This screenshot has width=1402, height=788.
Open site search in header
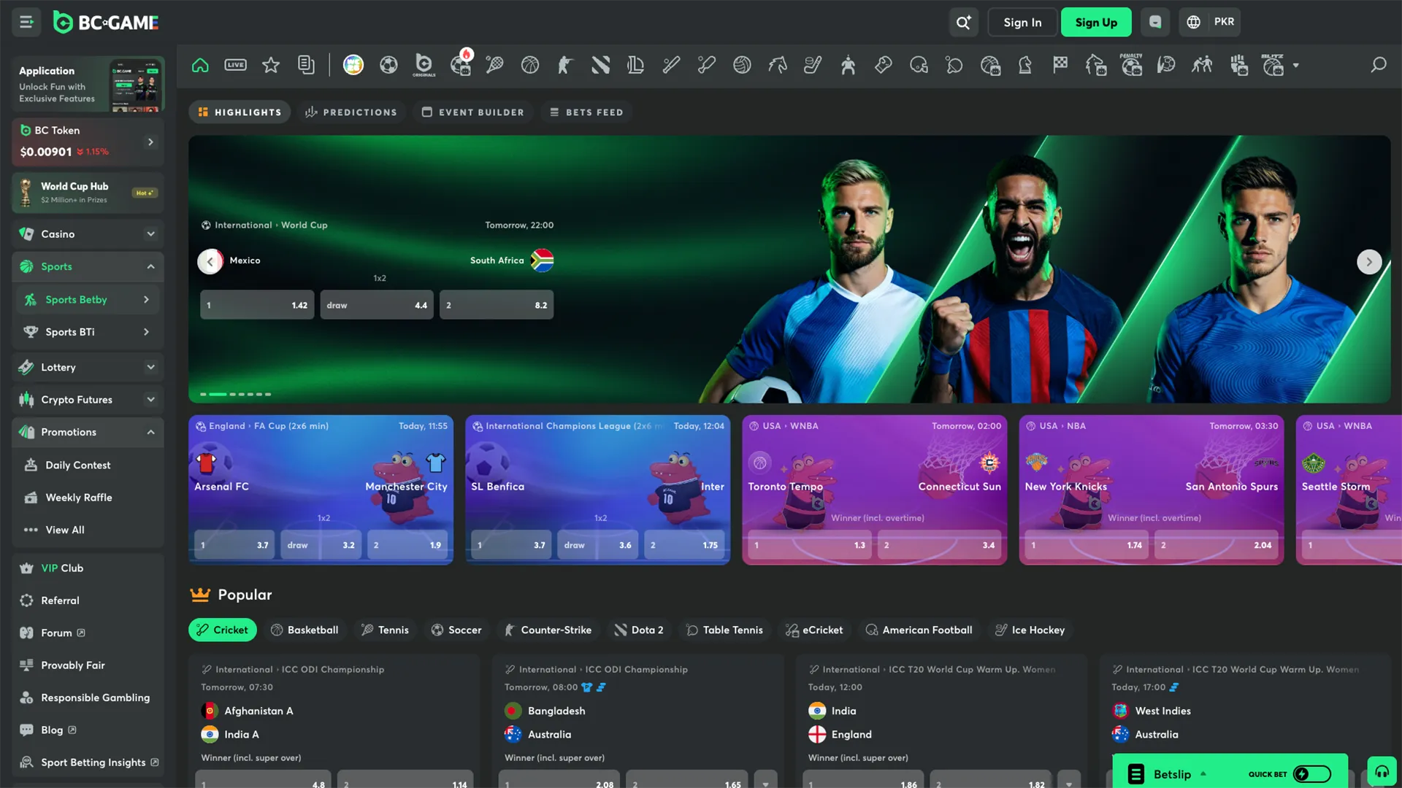click(963, 22)
